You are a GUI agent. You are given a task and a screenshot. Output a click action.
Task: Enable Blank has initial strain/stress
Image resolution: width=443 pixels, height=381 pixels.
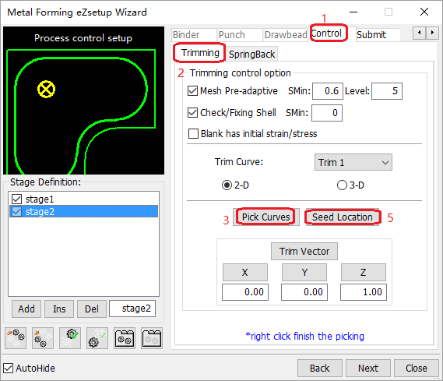(193, 134)
